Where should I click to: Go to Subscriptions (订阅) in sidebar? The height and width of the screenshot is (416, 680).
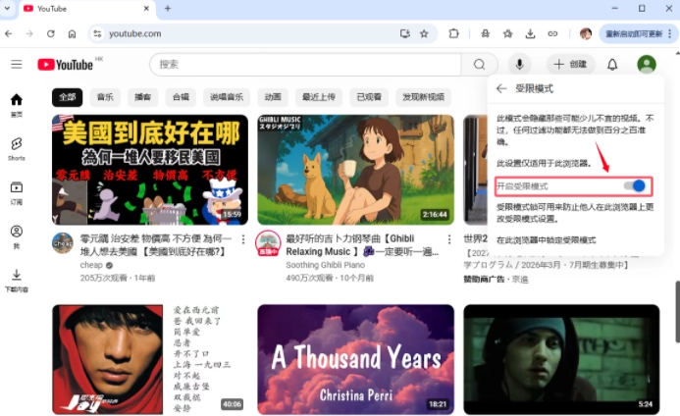(17, 191)
